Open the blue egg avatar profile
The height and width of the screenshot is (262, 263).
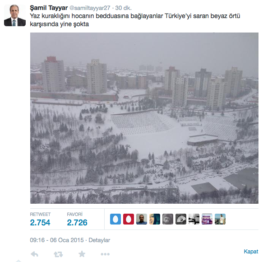115,219
